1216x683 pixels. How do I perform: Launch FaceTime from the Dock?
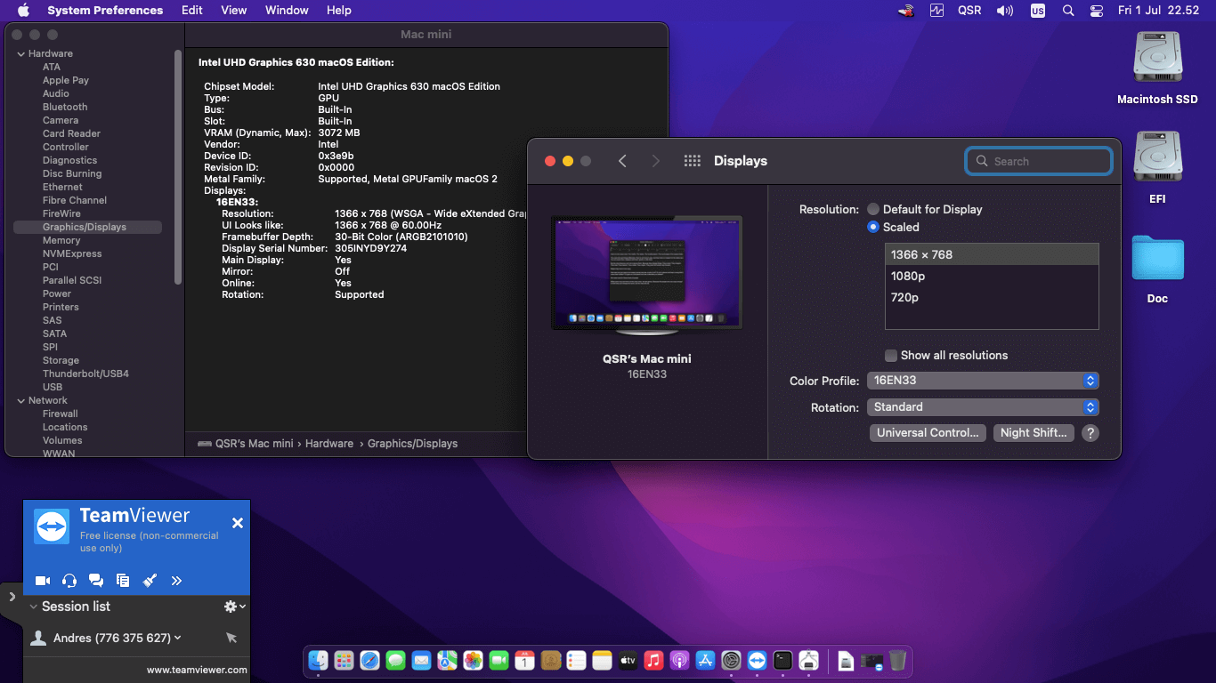[x=499, y=661]
